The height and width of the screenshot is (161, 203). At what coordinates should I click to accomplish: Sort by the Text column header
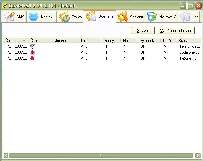click(90, 41)
